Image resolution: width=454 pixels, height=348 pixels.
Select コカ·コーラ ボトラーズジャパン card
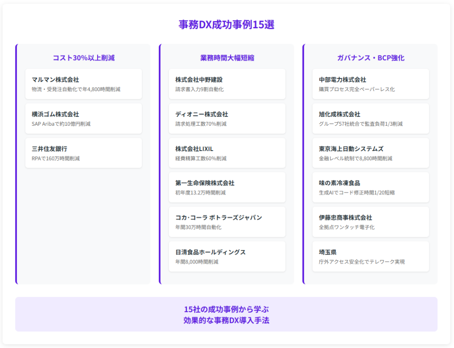[227, 222]
